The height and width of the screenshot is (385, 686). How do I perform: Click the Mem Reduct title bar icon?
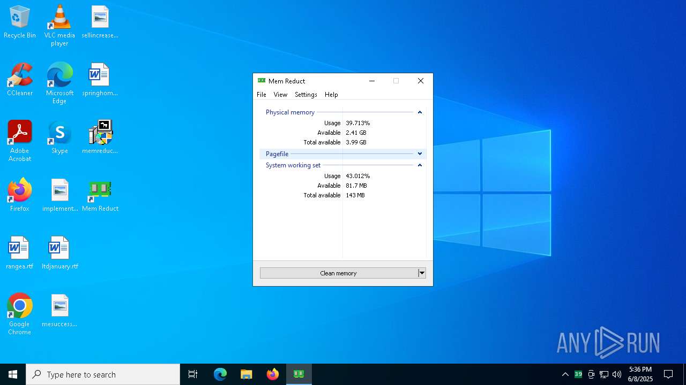coord(262,81)
